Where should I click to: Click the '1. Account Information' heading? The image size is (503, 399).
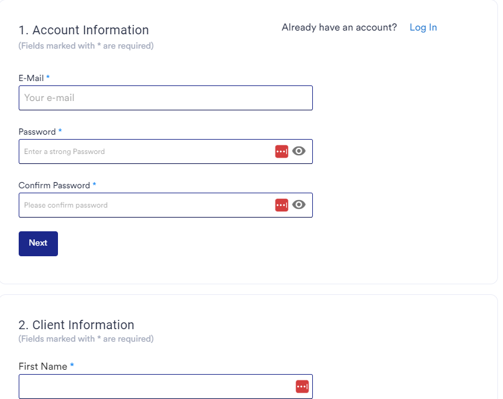[84, 30]
